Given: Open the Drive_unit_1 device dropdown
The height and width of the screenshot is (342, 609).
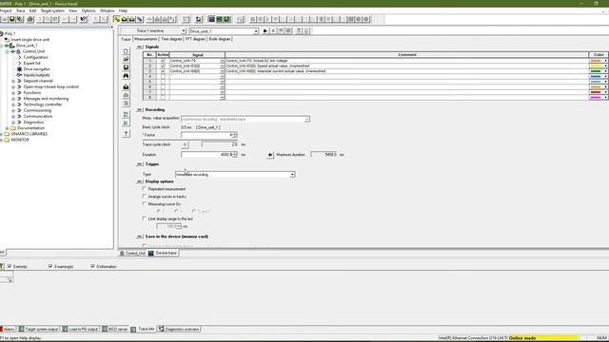Looking at the screenshot, I should (256, 31).
